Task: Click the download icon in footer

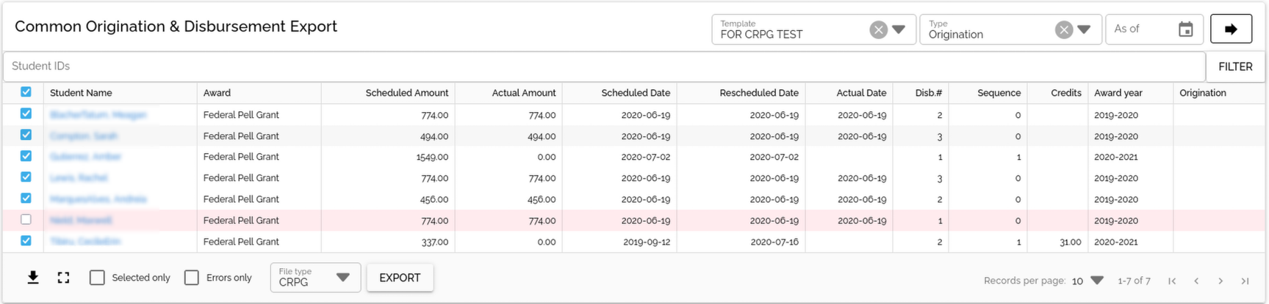Action: (x=33, y=278)
